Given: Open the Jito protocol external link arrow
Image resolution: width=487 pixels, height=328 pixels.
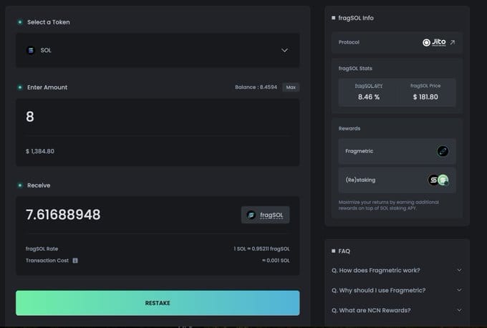Looking at the screenshot, I should (x=453, y=42).
